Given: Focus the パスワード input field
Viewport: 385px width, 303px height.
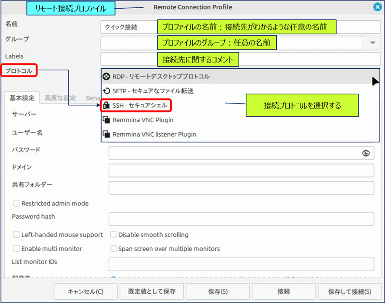Looking at the screenshot, I should [x=242, y=153].
